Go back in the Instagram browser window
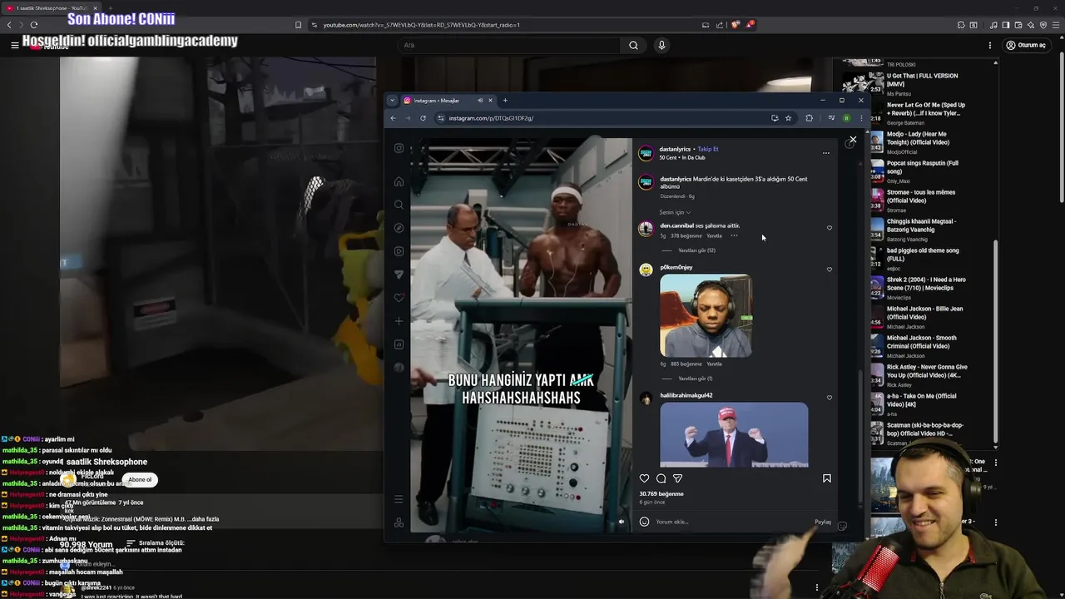 coord(393,118)
